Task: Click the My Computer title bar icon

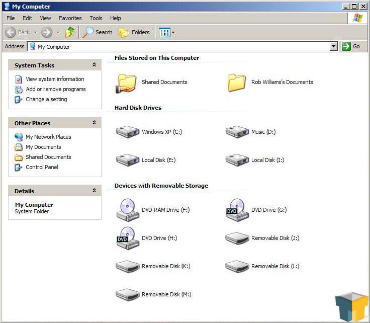Action: (x=7, y=7)
